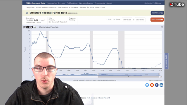Click the navigator horizontal scrollbar thumb

[x=129, y=77]
